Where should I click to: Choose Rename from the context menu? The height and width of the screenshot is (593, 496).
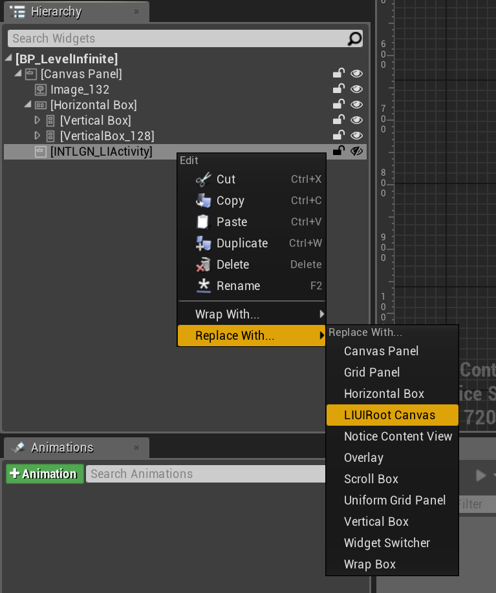(252, 286)
